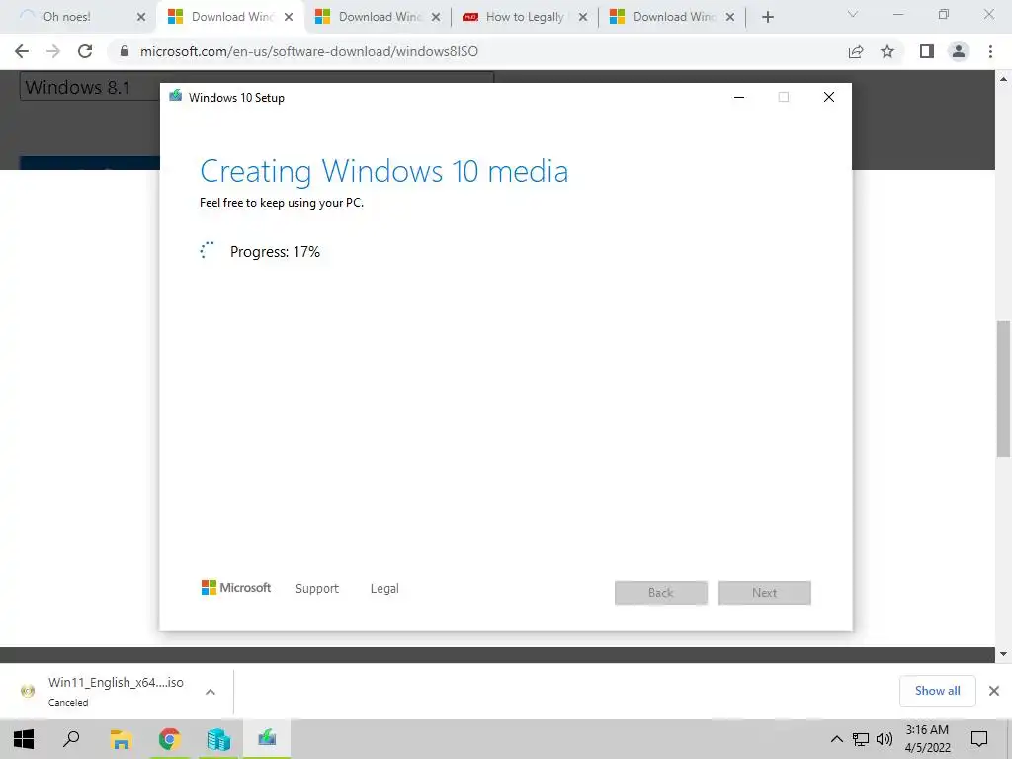Image resolution: width=1012 pixels, height=759 pixels.
Task: Open Chrome from the taskbar
Action: (x=169, y=739)
